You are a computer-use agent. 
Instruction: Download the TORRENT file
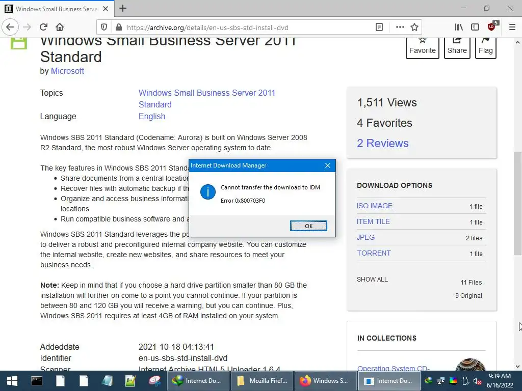(374, 253)
